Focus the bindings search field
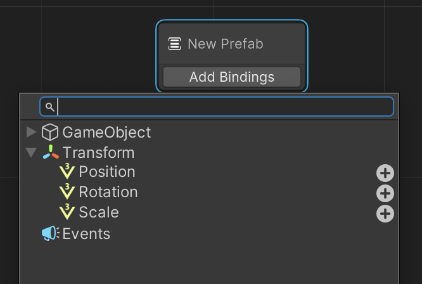422x284 pixels. pos(217,106)
